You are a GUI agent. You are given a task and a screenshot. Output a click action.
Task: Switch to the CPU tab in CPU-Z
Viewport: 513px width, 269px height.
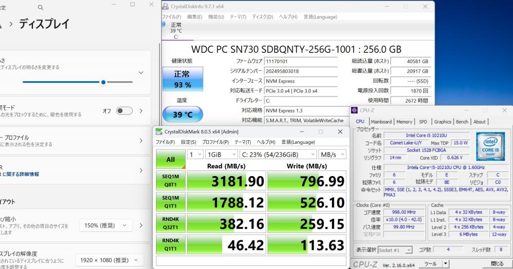coord(360,122)
